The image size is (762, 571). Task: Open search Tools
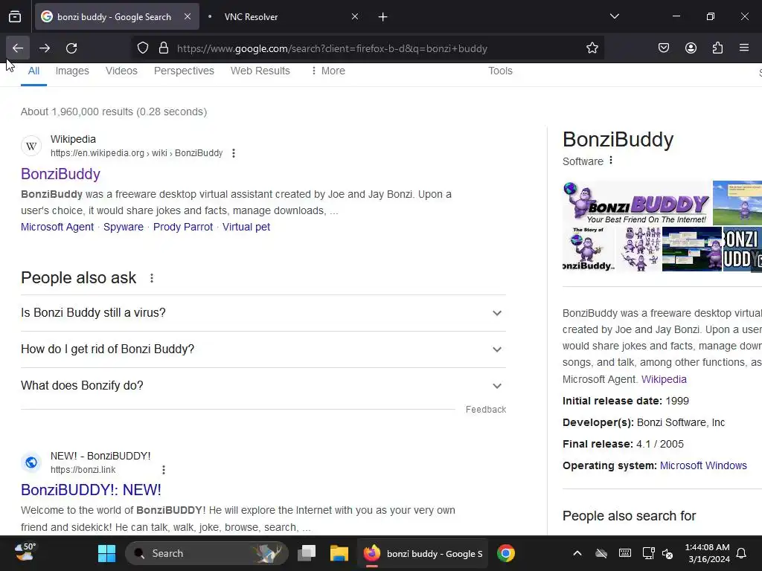(x=501, y=71)
